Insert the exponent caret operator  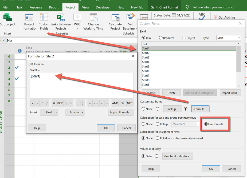pyautogui.click(x=71, y=103)
